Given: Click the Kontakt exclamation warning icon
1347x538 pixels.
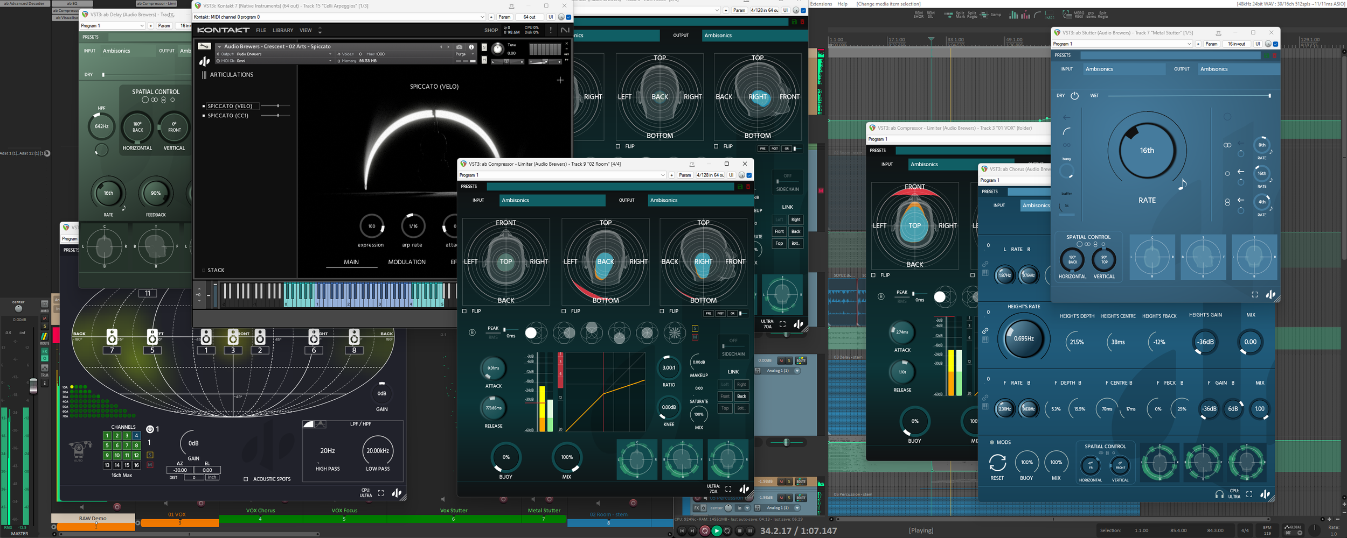Looking at the screenshot, I should click(551, 30).
